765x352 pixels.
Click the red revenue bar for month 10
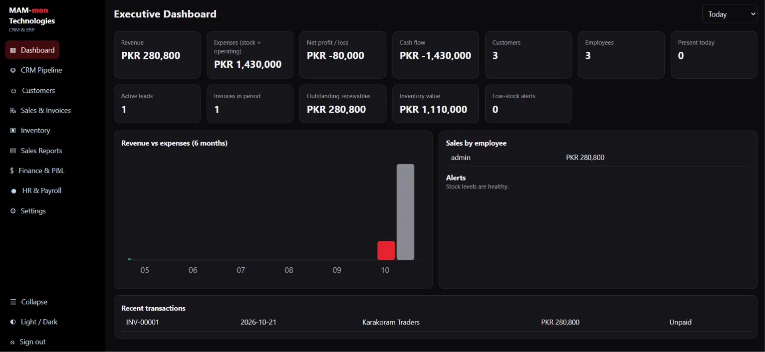[386, 250]
